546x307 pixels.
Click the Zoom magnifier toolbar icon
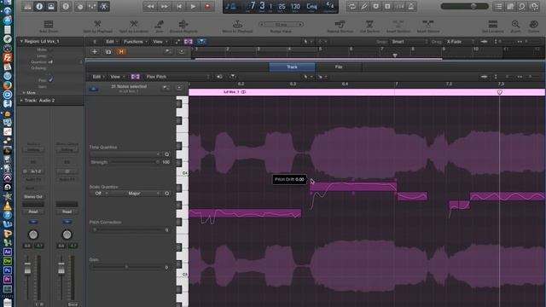(x=515, y=24)
